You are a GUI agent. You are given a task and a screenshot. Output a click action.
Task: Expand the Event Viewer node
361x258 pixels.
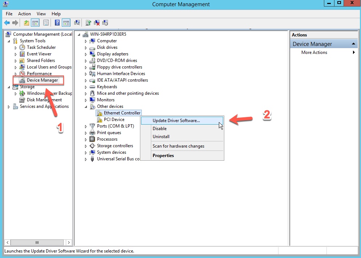click(16, 54)
